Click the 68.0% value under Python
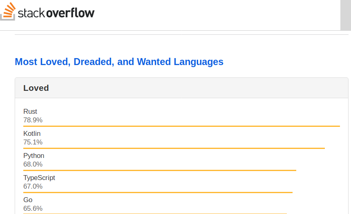This screenshot has height=214, width=351. click(33, 164)
